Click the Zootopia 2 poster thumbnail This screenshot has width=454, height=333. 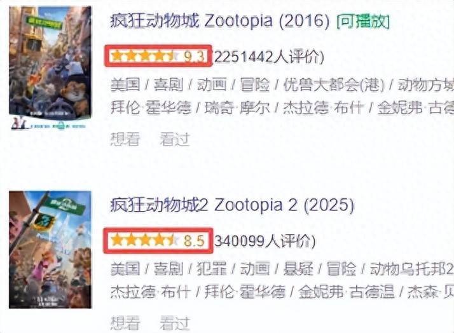[50, 250]
